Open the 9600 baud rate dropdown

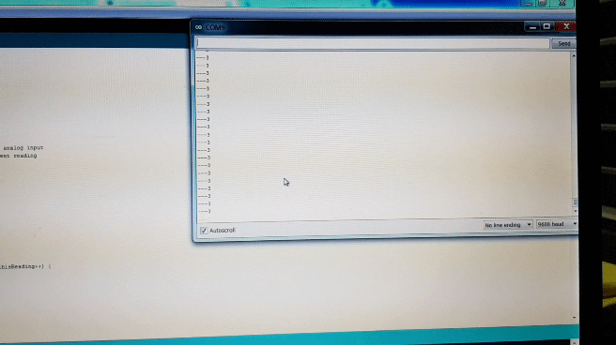point(556,224)
